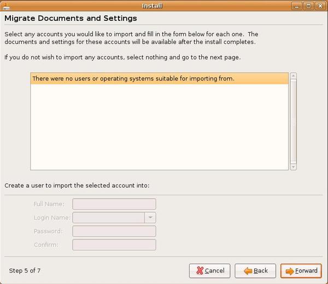Click the scrollbar up arrow of accounts list

click(294, 76)
